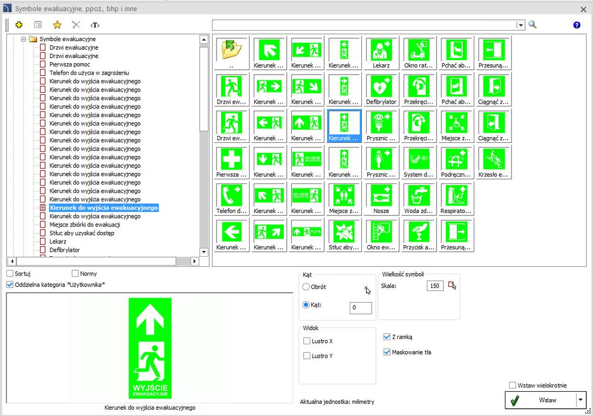Click the Skala value field showing 150
593x416 pixels.
click(x=435, y=286)
